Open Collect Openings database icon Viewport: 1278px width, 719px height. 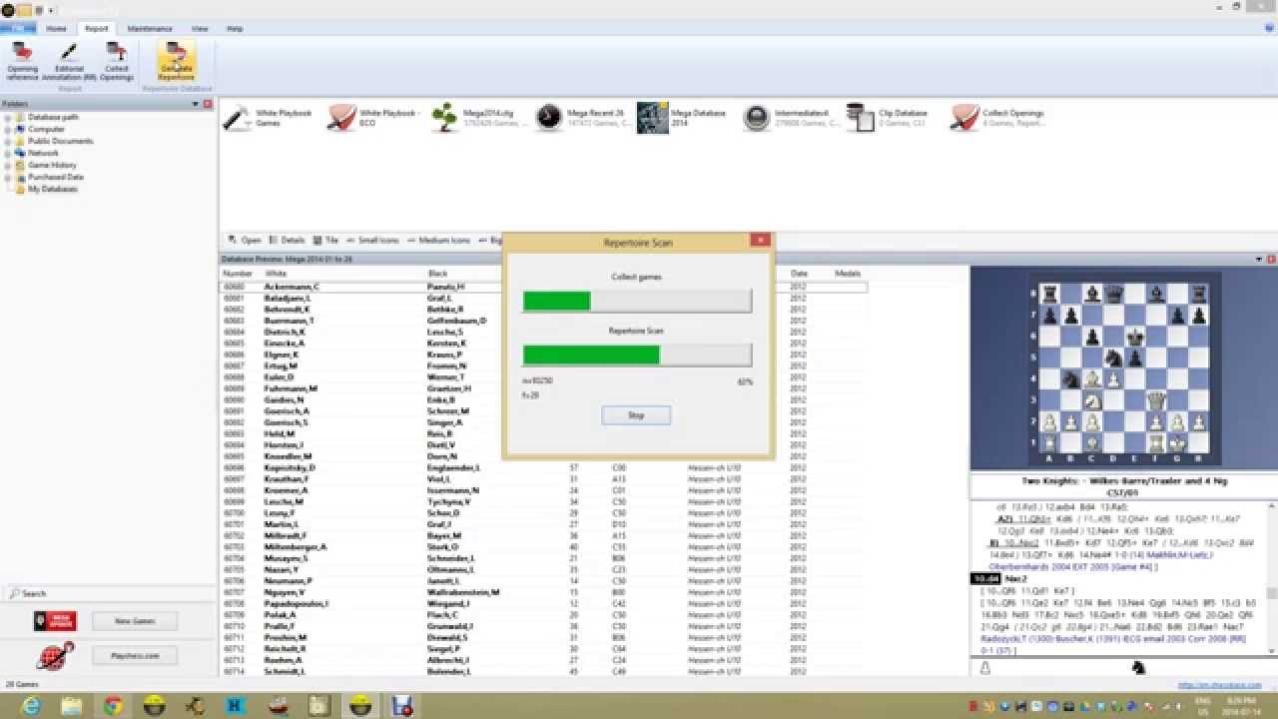pos(964,118)
